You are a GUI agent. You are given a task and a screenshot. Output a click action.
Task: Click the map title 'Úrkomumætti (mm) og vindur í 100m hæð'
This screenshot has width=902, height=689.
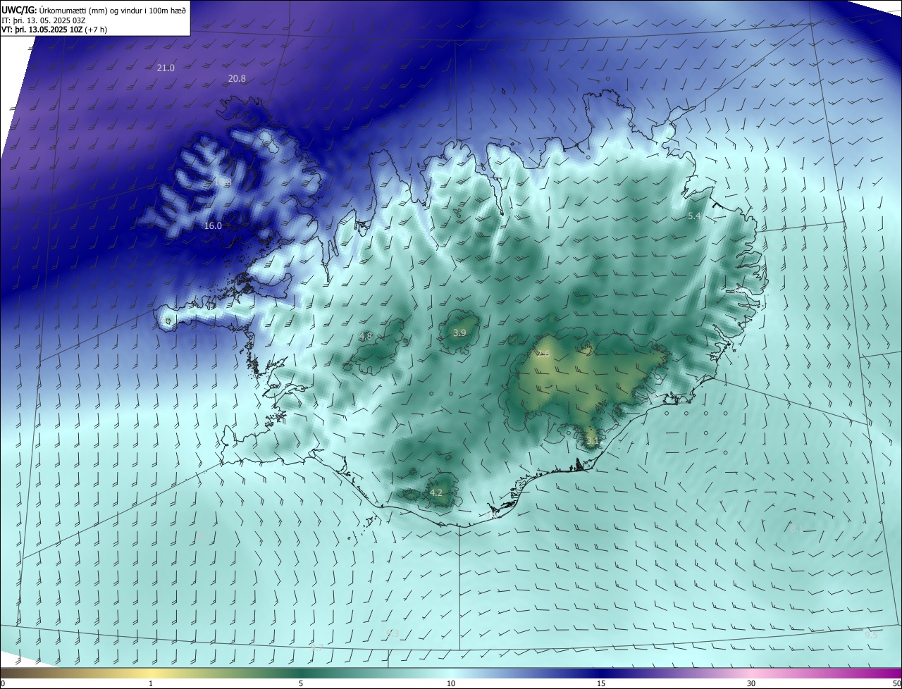pyautogui.click(x=112, y=11)
